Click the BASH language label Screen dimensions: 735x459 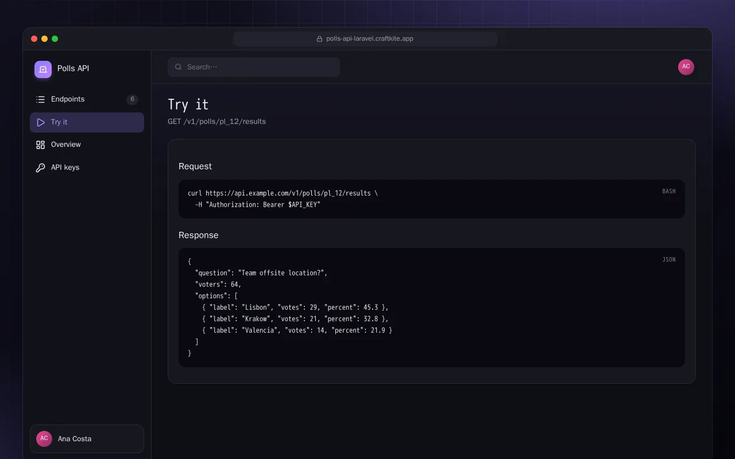(x=669, y=191)
